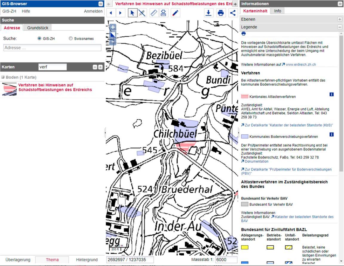This screenshot has width=344, height=266.
Task: Download the map via download icon
Action: (208, 13)
